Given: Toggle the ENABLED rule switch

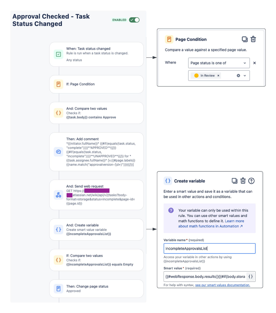Looking at the screenshot, I should click(134, 20).
